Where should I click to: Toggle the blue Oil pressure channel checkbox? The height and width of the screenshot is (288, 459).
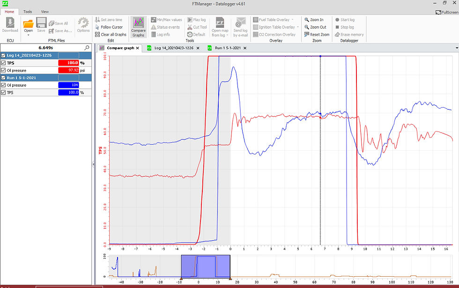[4, 85]
